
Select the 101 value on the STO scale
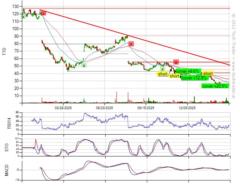pyautogui.click(x=17, y=139)
